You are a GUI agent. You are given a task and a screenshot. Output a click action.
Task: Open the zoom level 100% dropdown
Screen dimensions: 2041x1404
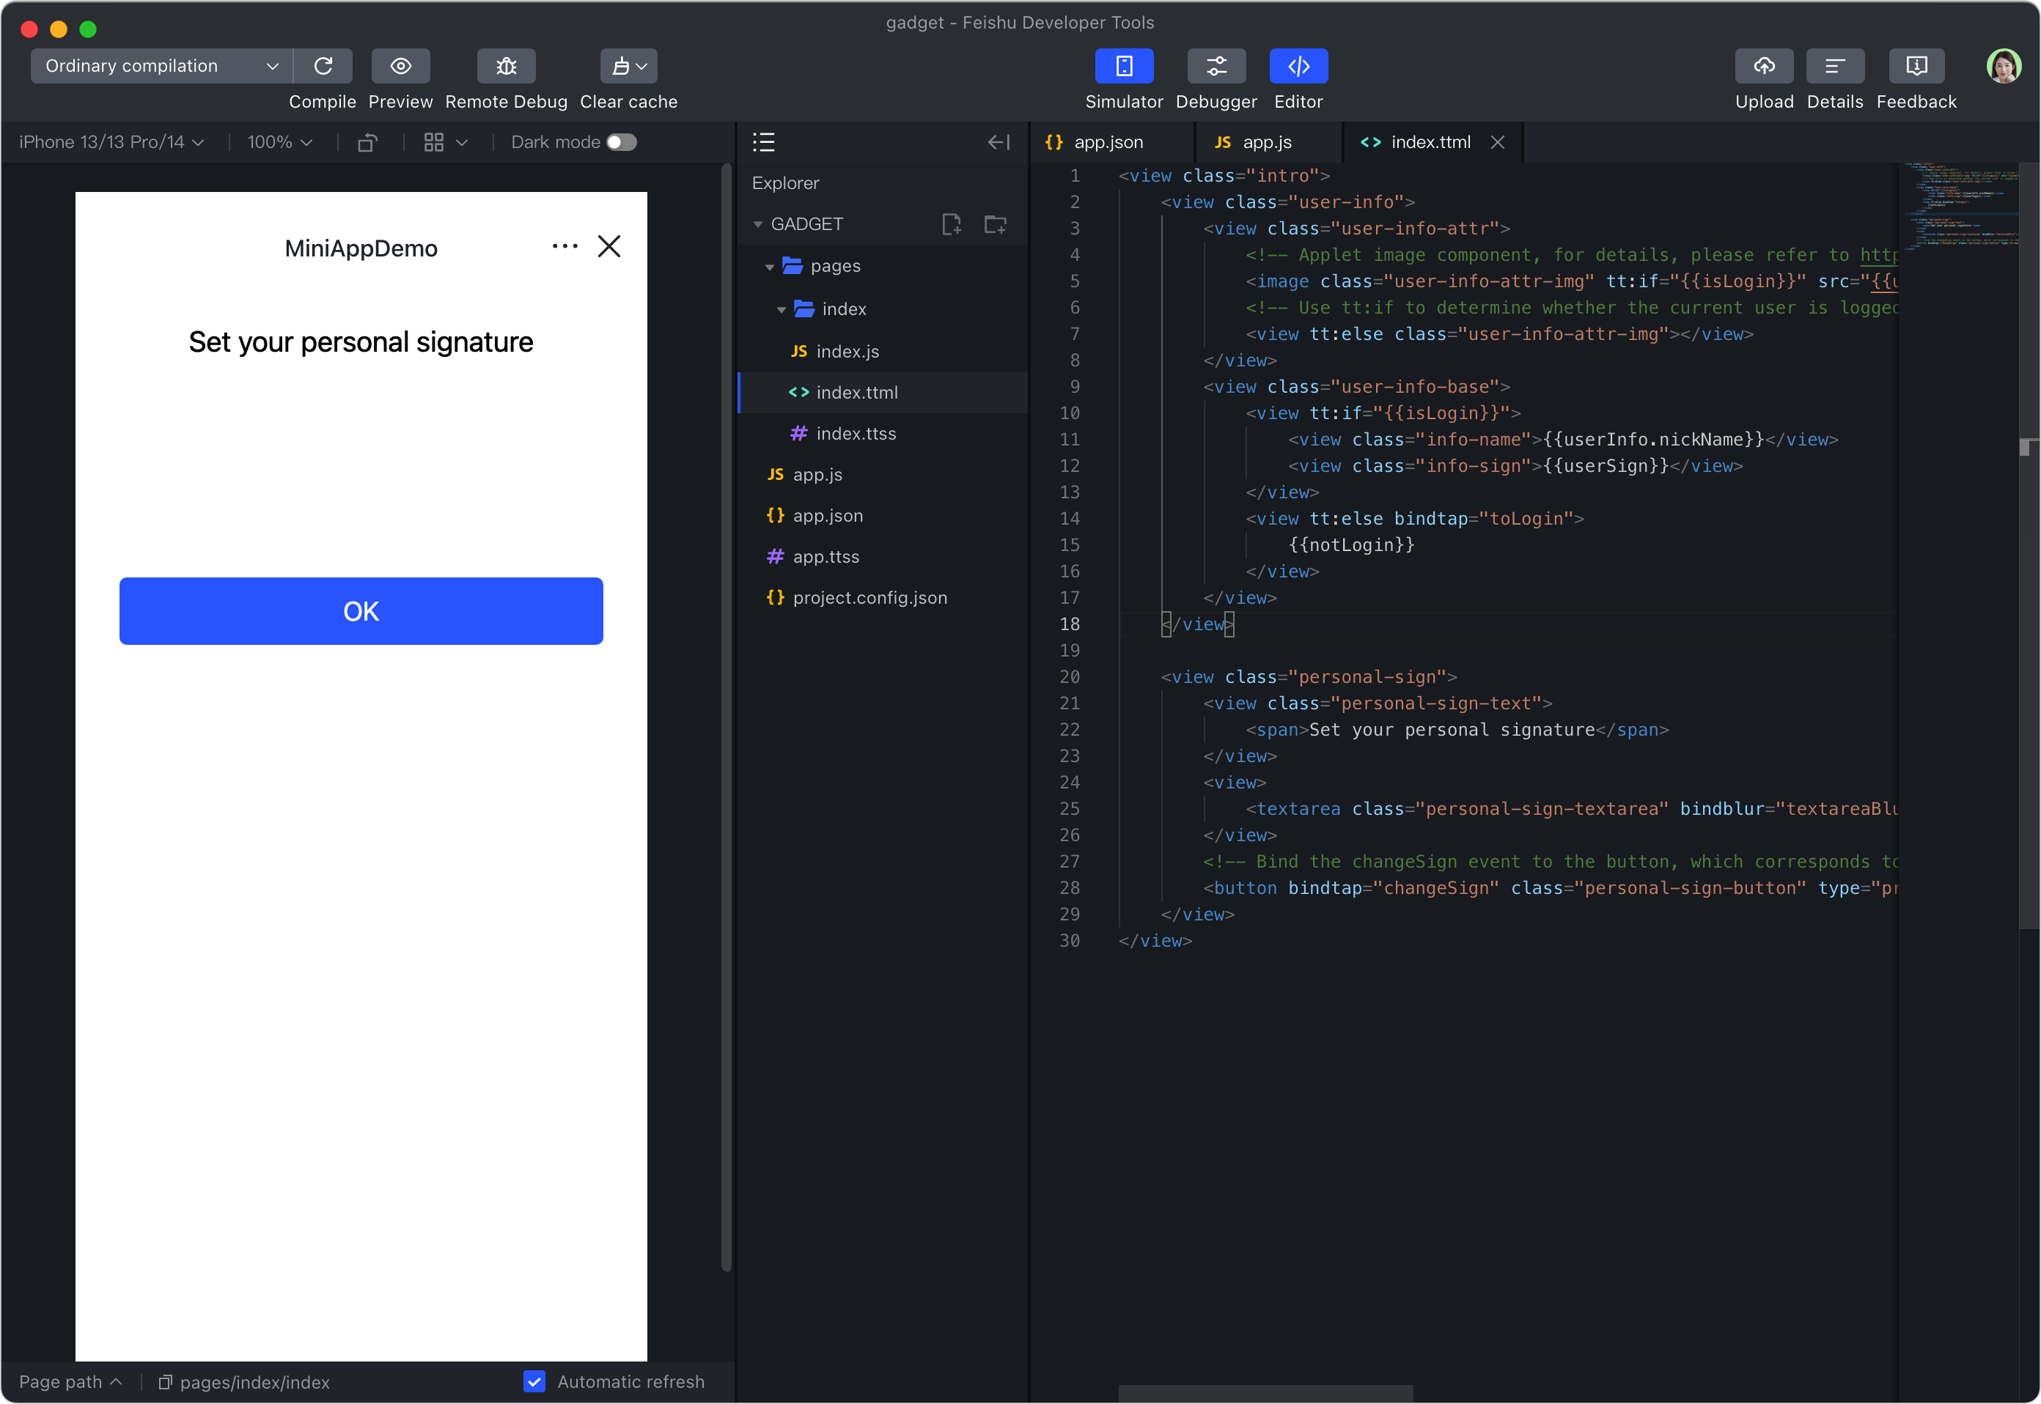[x=278, y=141]
